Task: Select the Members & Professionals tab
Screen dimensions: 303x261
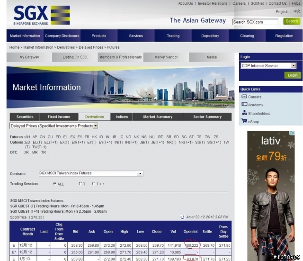Action: 121,57
